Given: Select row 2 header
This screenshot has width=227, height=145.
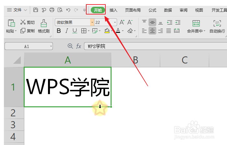Looking at the screenshot, I should click(x=14, y=113).
